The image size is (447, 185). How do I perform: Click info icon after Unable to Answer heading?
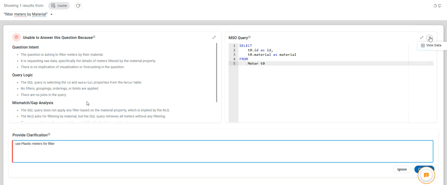94,37
